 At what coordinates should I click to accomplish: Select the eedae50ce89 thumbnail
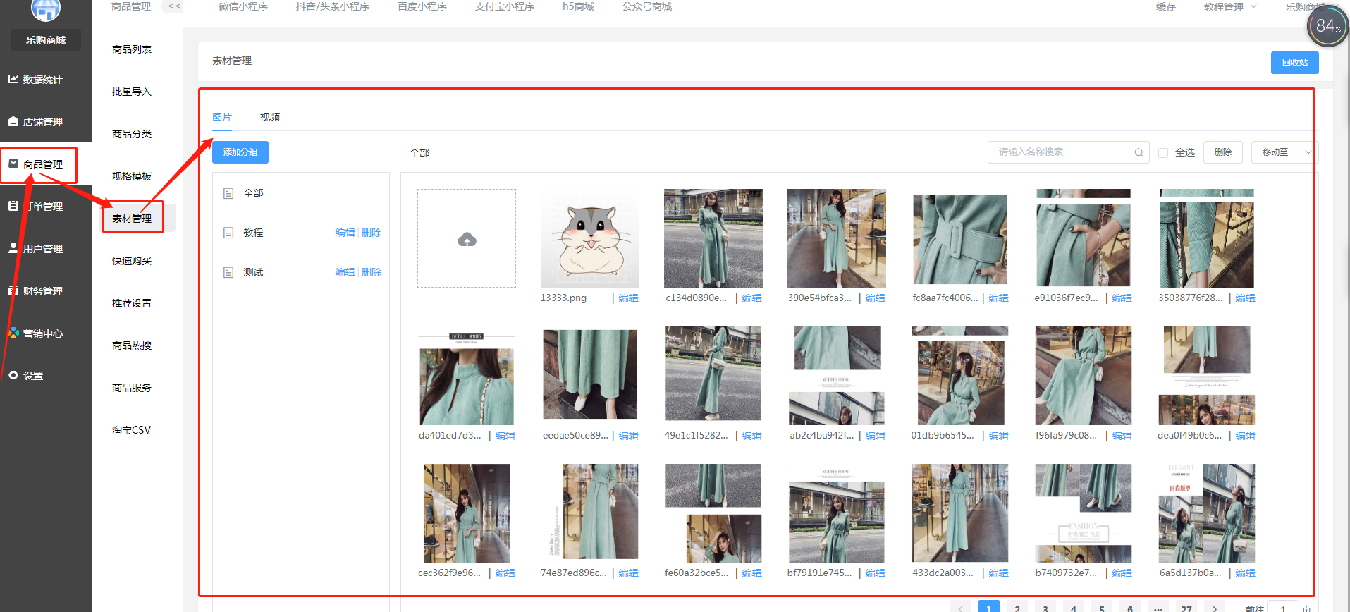(x=590, y=376)
